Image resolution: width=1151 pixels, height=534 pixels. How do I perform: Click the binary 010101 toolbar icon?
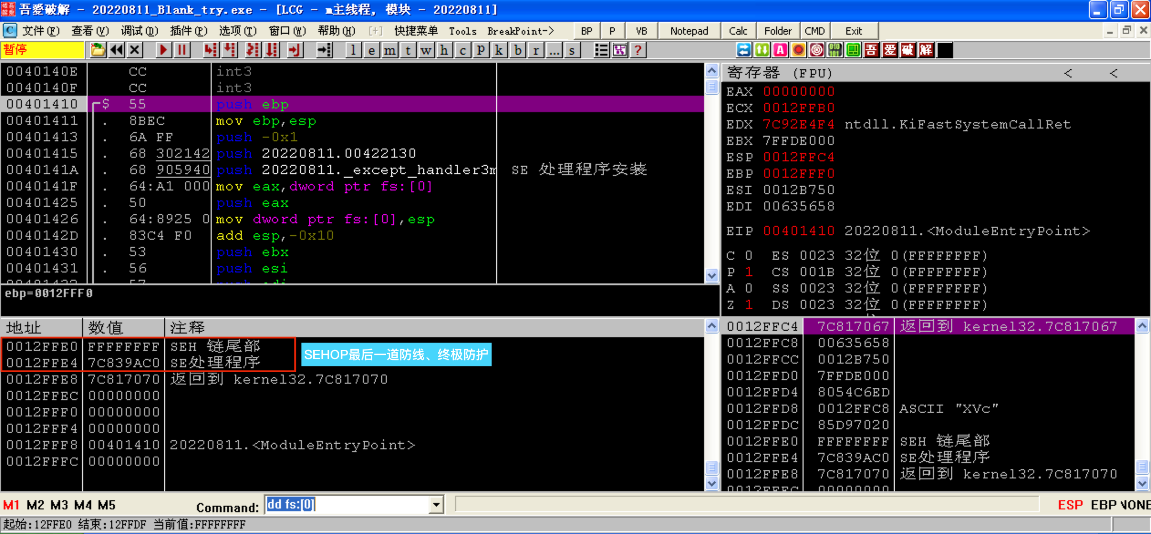click(x=835, y=50)
